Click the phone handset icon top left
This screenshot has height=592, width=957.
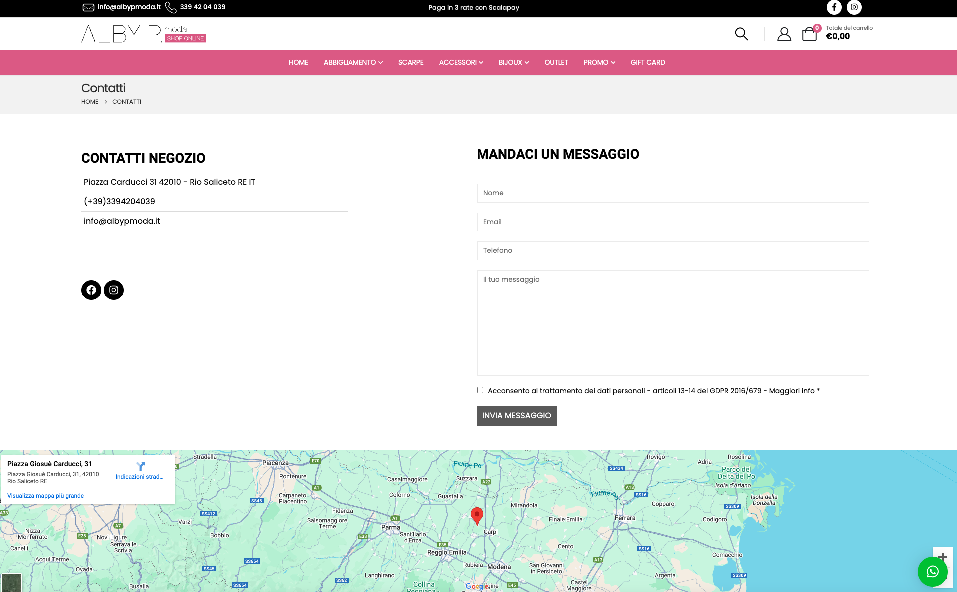click(171, 7)
